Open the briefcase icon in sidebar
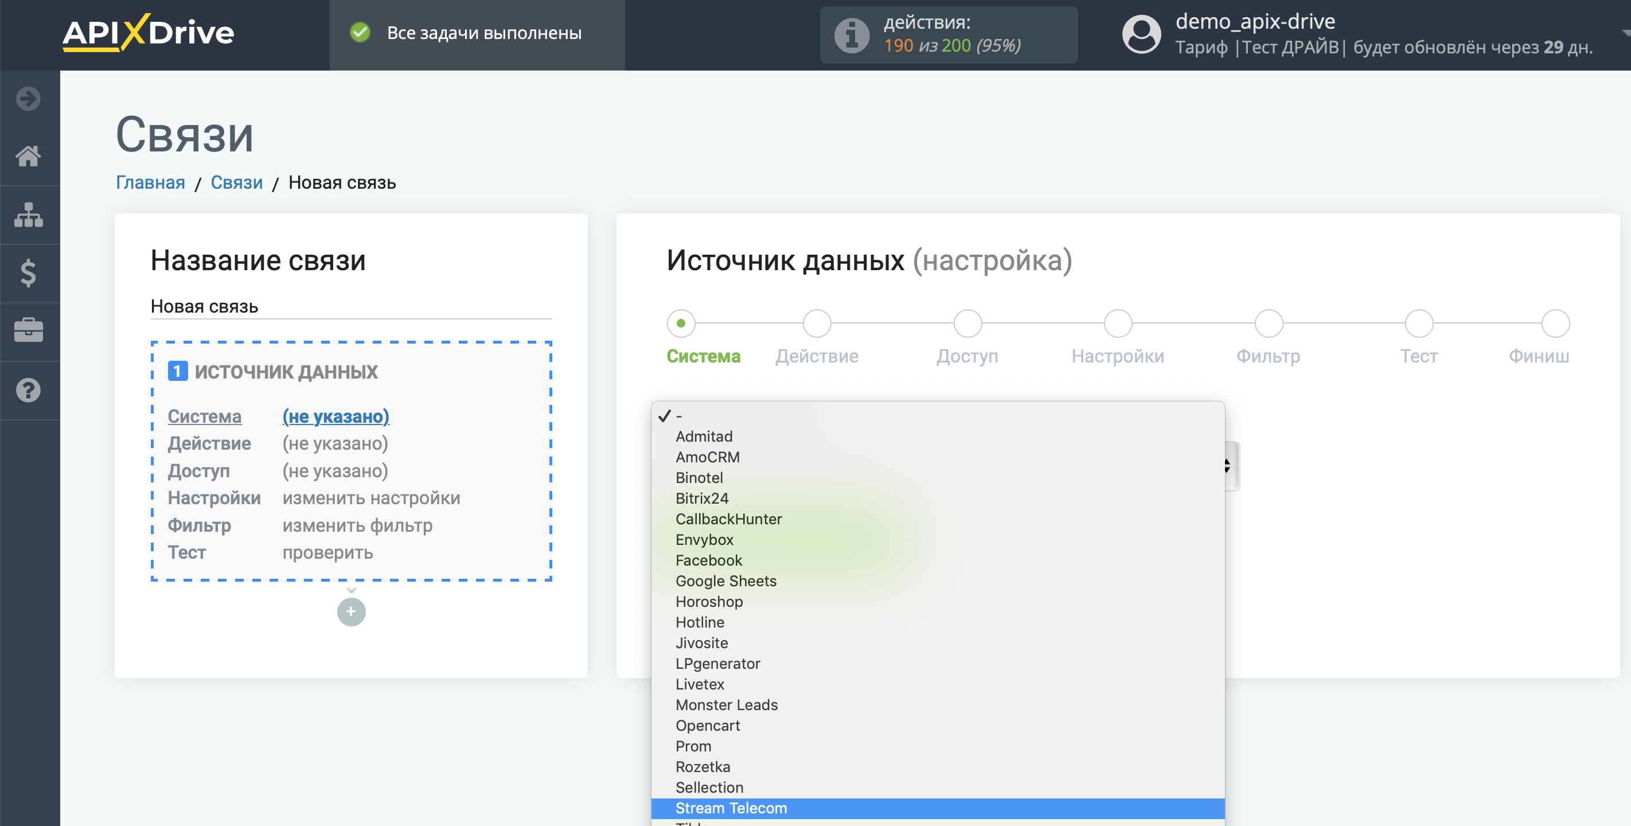This screenshot has height=826, width=1631. coord(29,330)
